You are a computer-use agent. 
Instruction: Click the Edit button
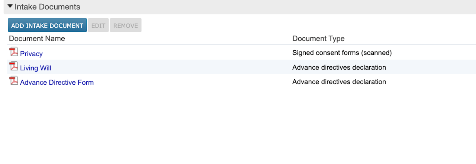click(98, 26)
